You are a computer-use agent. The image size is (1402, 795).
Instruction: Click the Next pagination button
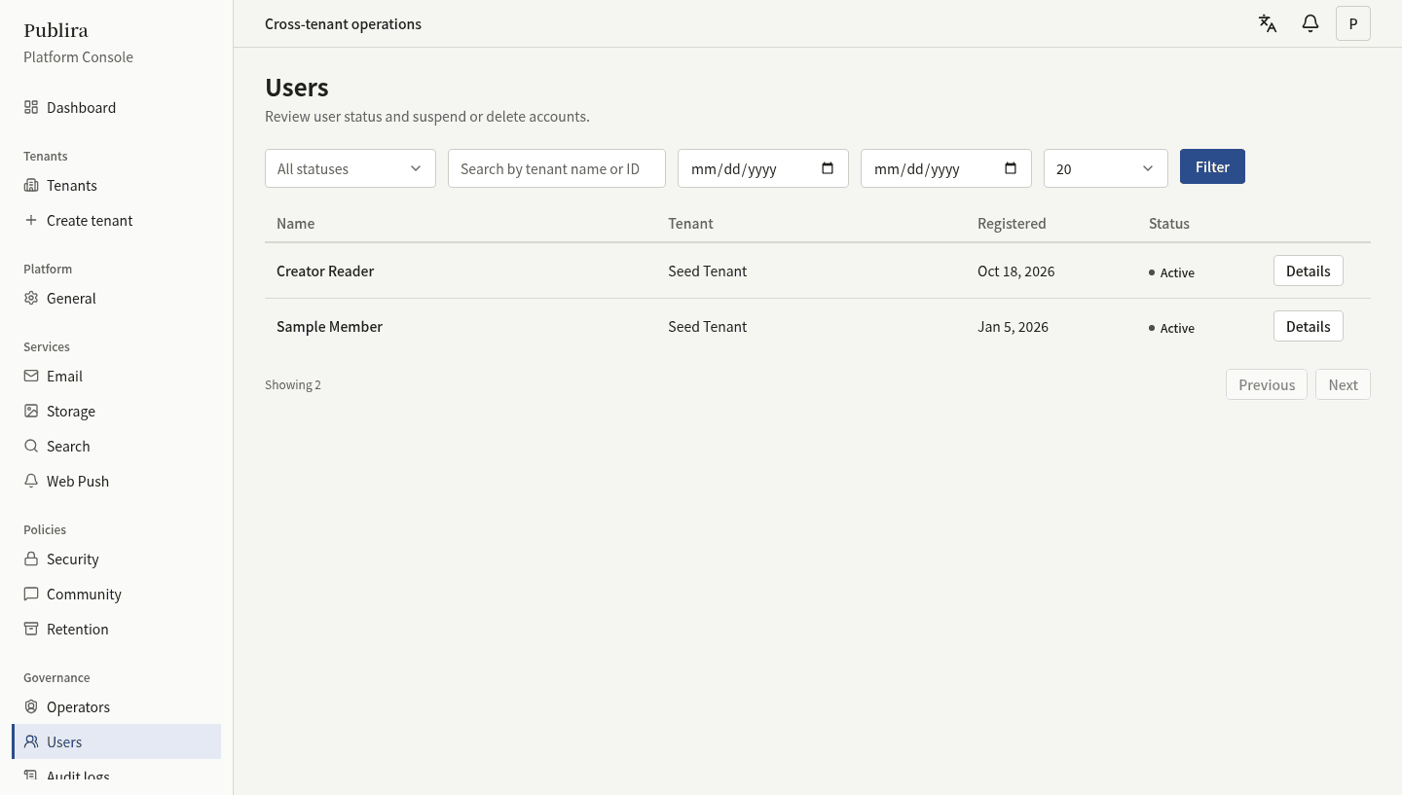(x=1343, y=384)
